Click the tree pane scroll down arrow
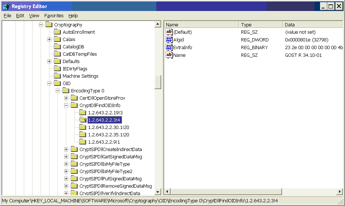The height and width of the screenshot is (206, 345). 158,192
